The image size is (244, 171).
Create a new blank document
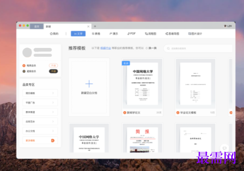(89, 87)
